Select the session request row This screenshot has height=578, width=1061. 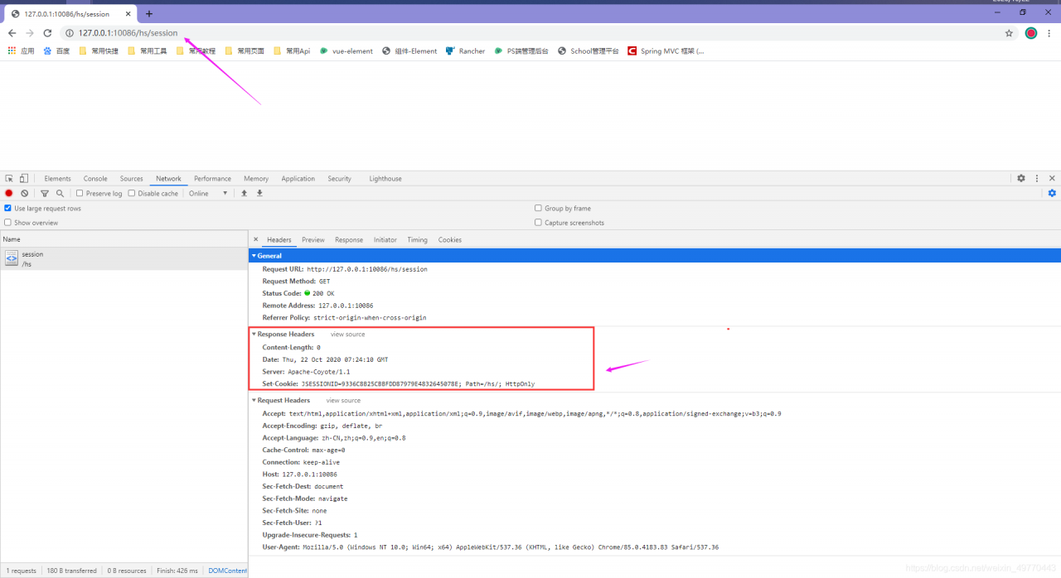pos(124,258)
